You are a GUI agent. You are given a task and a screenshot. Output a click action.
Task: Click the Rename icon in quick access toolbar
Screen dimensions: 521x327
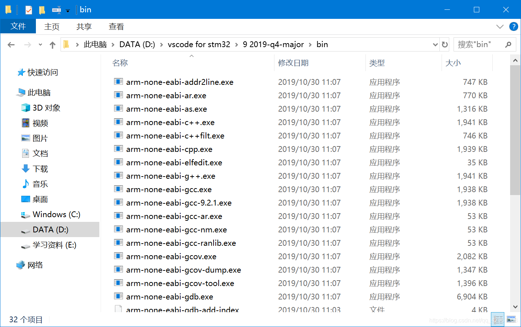57,10
